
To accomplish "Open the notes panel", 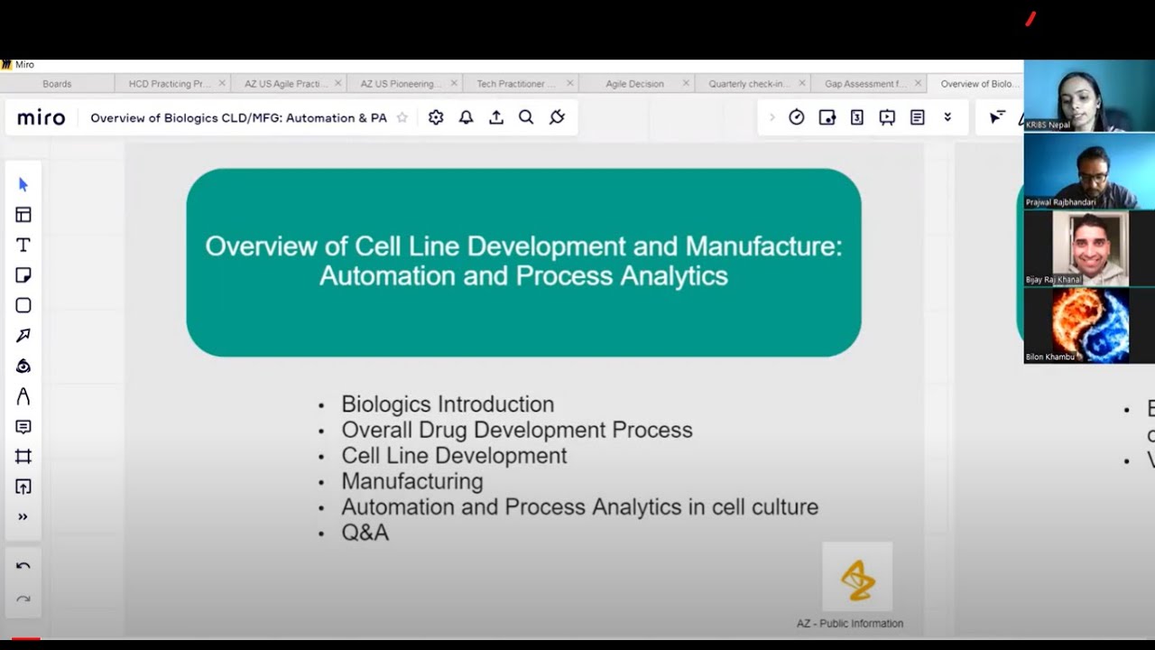I will pyautogui.click(x=918, y=117).
